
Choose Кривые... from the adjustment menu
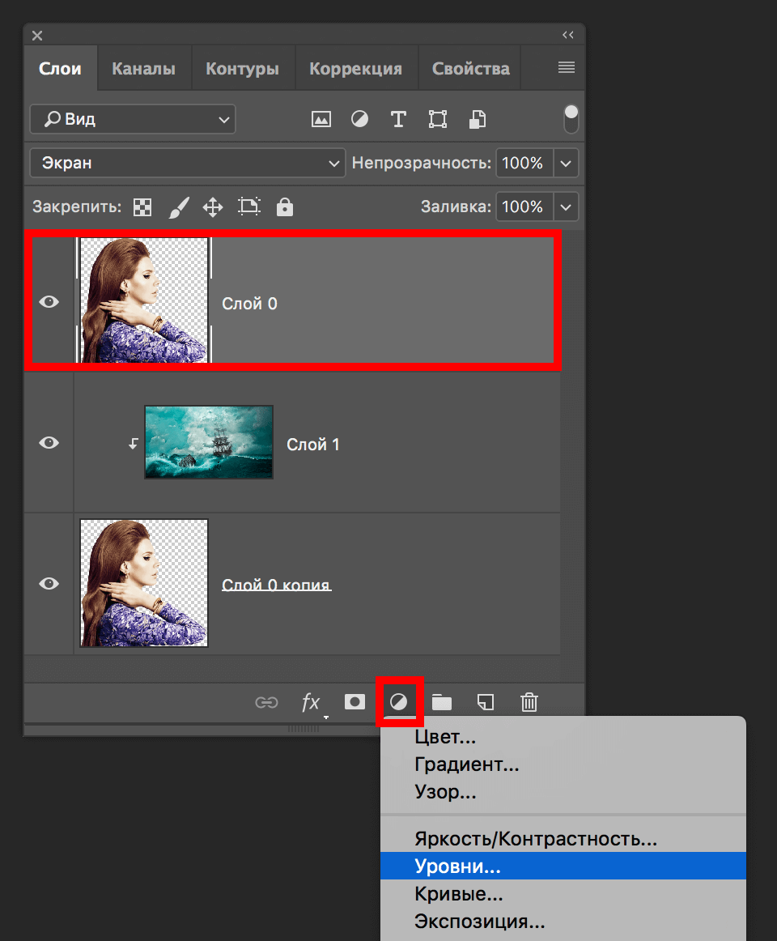(x=458, y=894)
